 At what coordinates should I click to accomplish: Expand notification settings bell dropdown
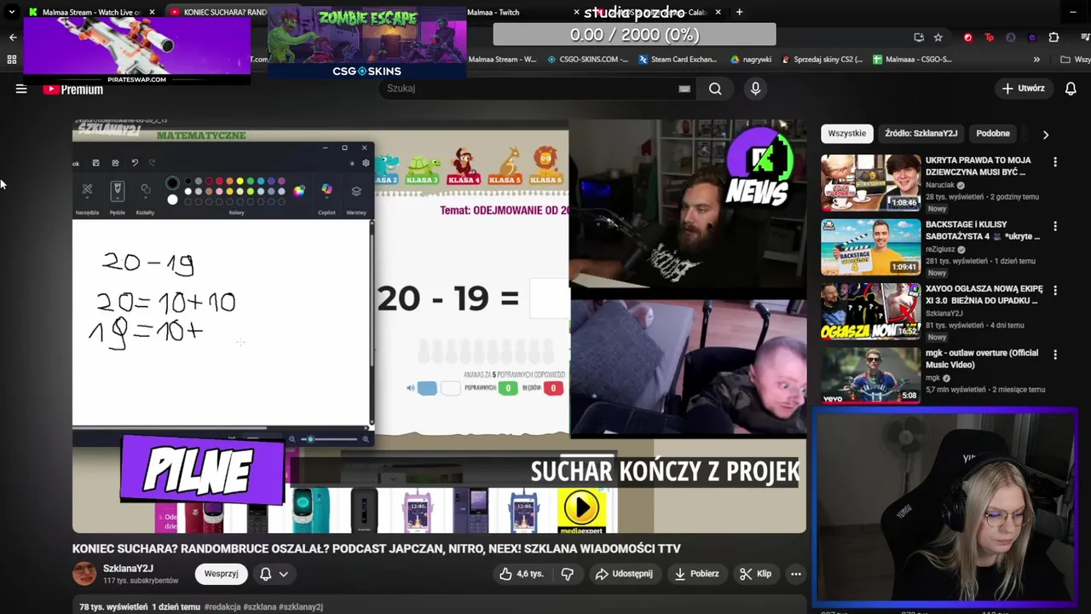[x=274, y=574]
